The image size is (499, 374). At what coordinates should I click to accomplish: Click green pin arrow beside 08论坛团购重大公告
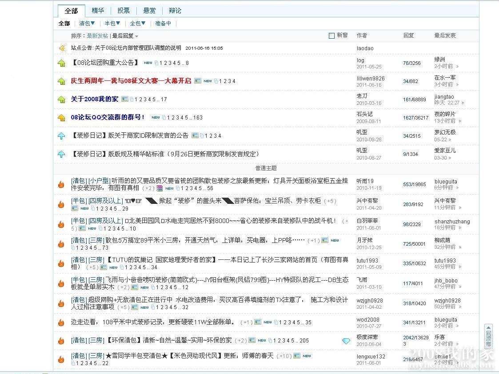(62, 63)
